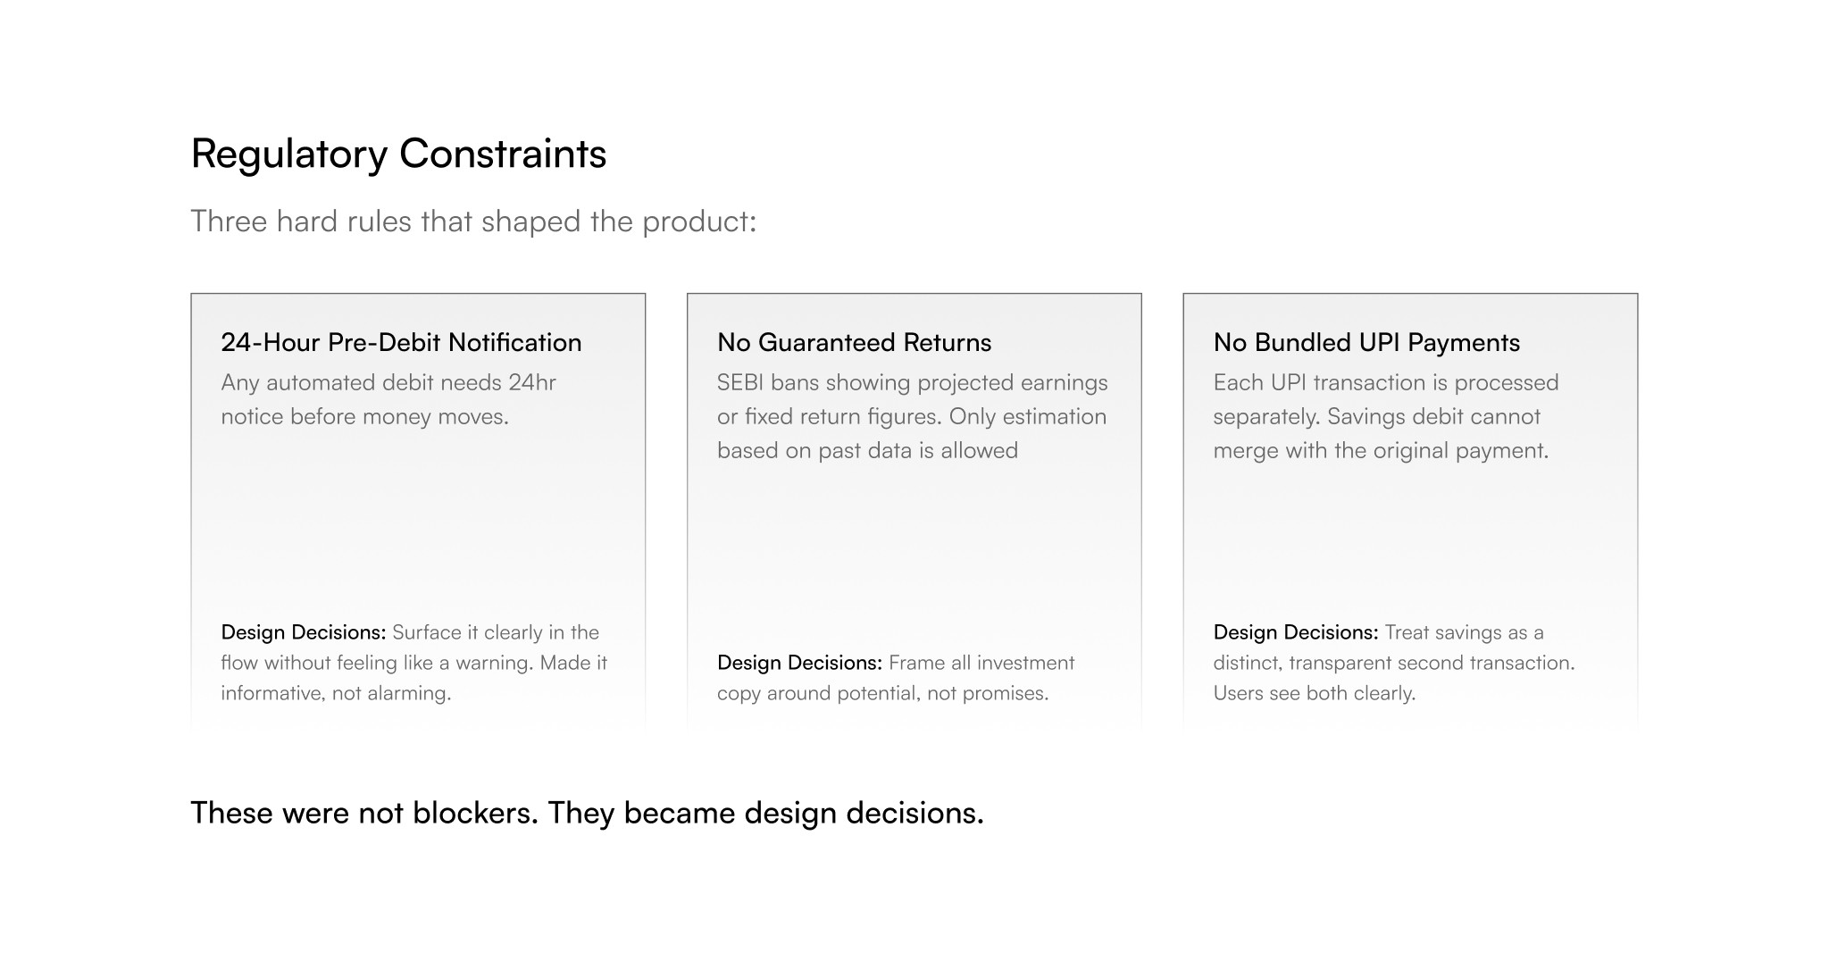
Task: Click the empty middle area of the first card
Action: [418, 527]
